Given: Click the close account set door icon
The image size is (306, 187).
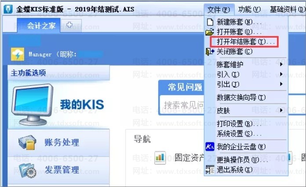Looking at the screenshot, I should click(x=210, y=52).
